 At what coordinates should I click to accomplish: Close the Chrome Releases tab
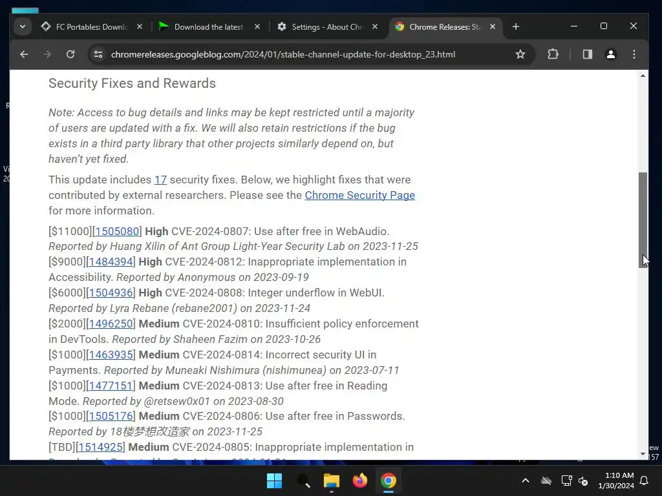point(492,26)
